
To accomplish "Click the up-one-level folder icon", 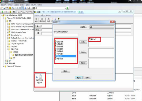I will pos(11,12).
